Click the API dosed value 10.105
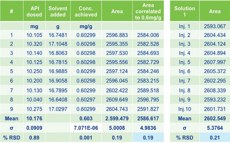 click(x=34, y=35)
